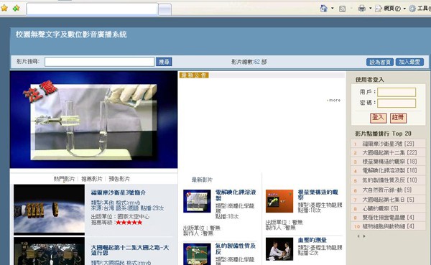431x265 pixels.
Task: Open the 大國崛起 video thumbnail in hot list
Action: 49,251
